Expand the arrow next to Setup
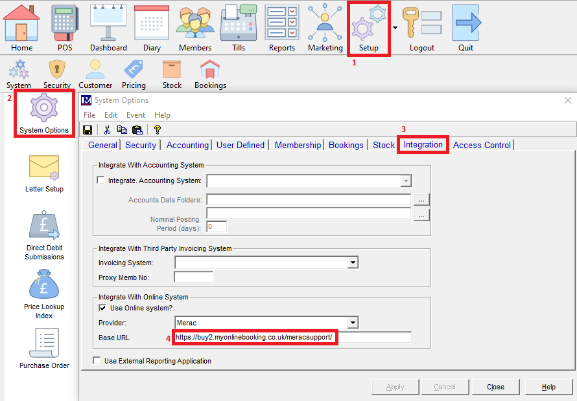Viewport: 577px width, 401px height. [x=395, y=28]
